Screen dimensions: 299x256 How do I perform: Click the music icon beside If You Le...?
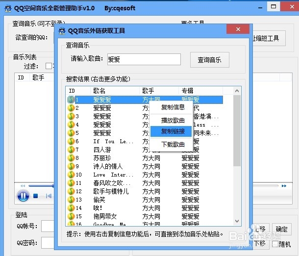(71, 141)
